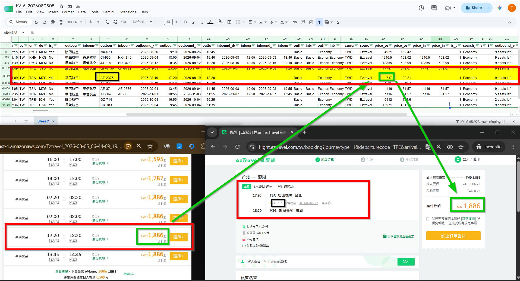This screenshot has height=281, width=520.
Task: Click the Gemini sparkle icon
Action: pos(500,8)
